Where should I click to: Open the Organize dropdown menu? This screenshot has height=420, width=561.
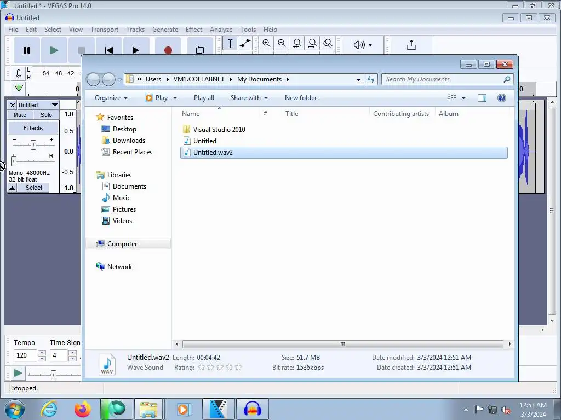[111, 98]
